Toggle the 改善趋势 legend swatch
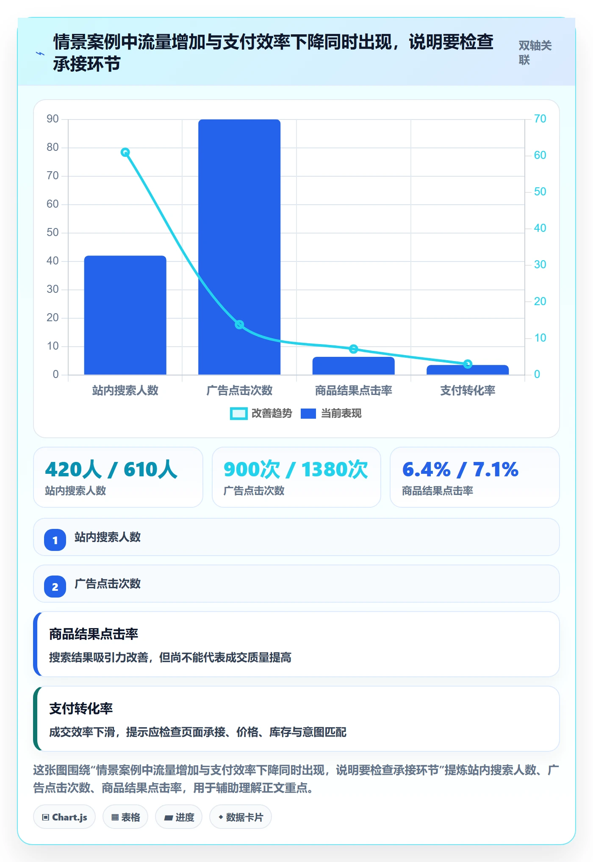593x862 pixels. 238,414
